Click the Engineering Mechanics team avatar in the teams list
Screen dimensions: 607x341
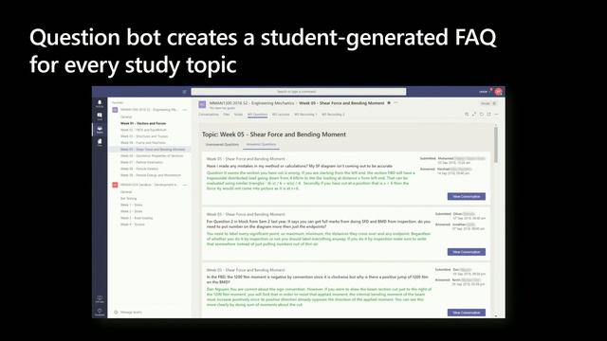pyautogui.click(x=115, y=110)
